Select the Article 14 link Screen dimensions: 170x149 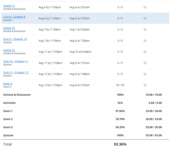[9, 50]
